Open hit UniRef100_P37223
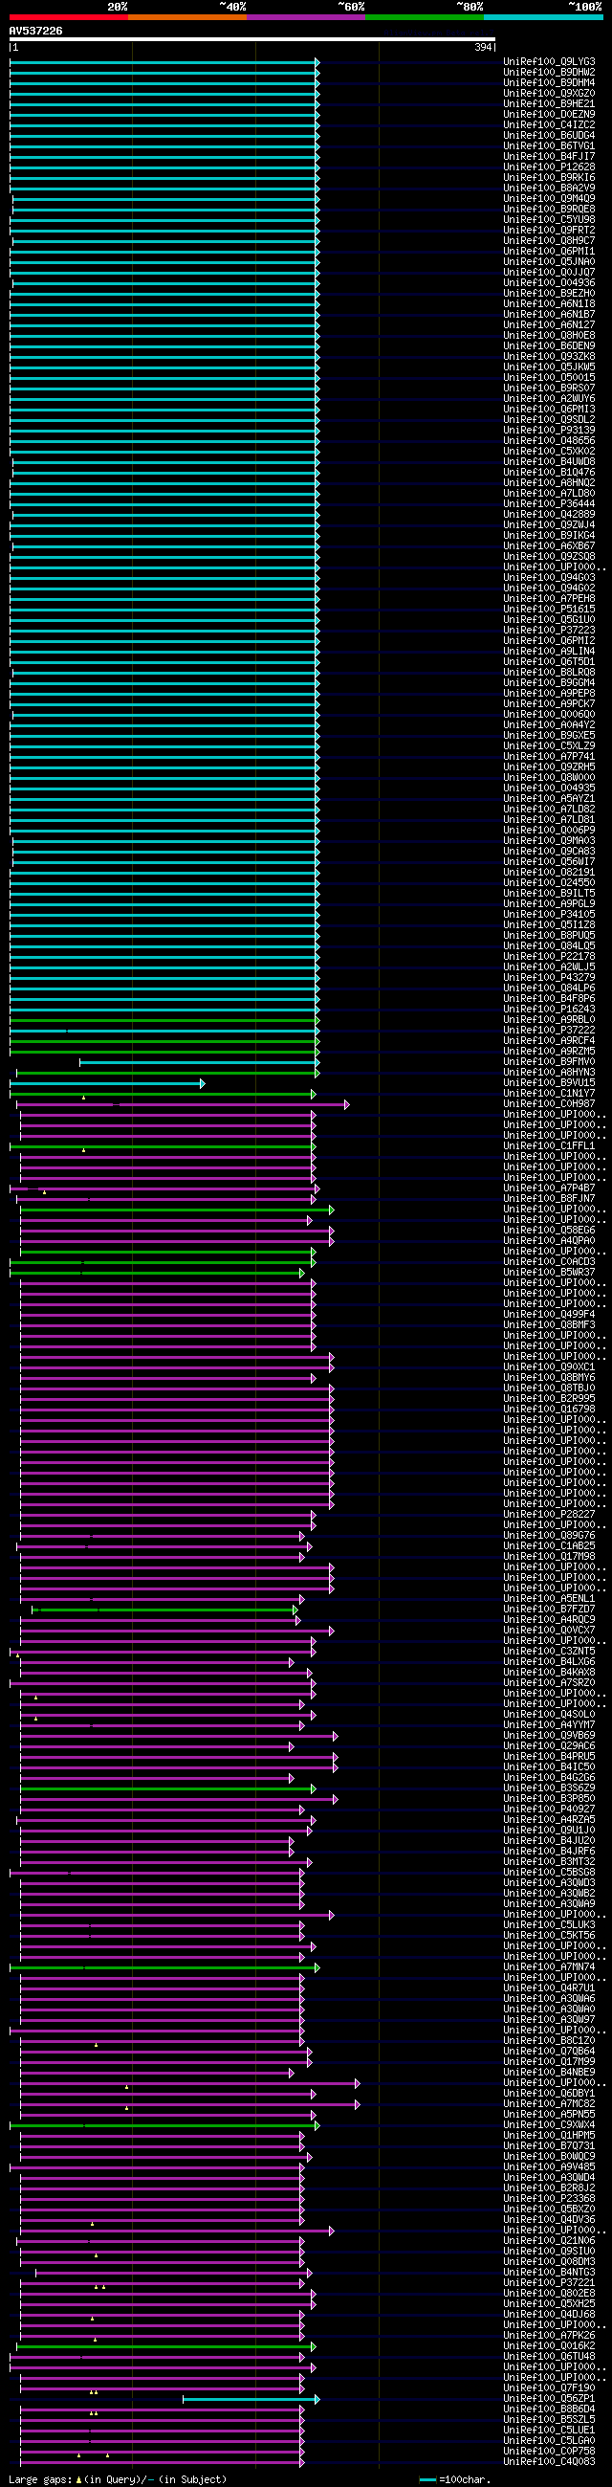This screenshot has height=2487, width=612. click(x=549, y=631)
